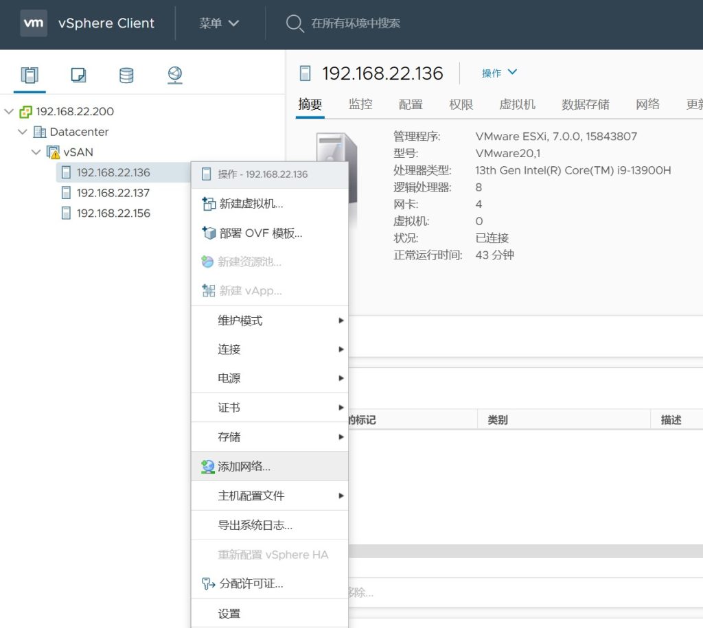Open the Storage view database icon
This screenshot has width=703, height=628.
tap(126, 75)
